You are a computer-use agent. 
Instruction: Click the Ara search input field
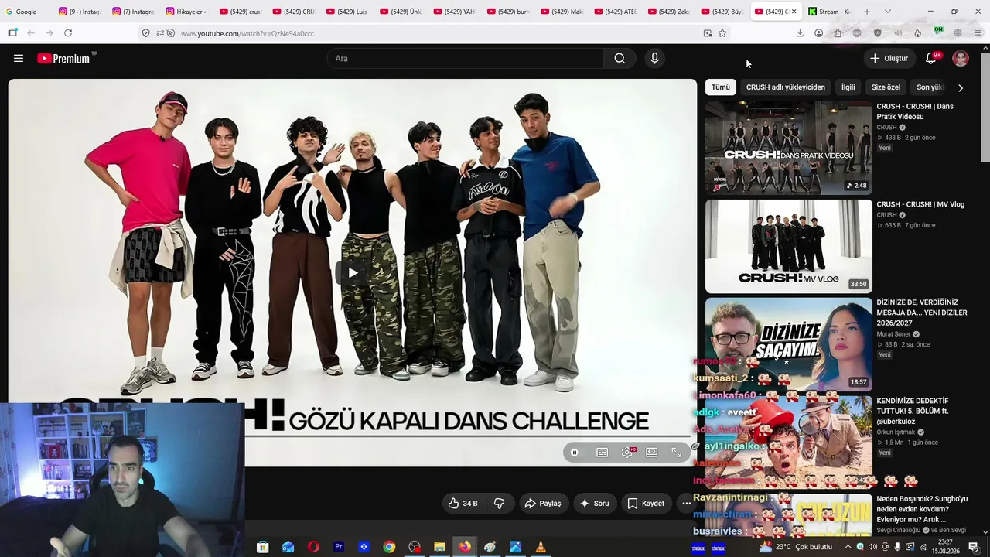click(466, 58)
